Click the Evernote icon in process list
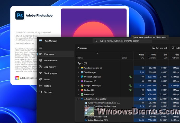Image resolution: width=180 pixels, height=123 pixels. tap(82, 94)
